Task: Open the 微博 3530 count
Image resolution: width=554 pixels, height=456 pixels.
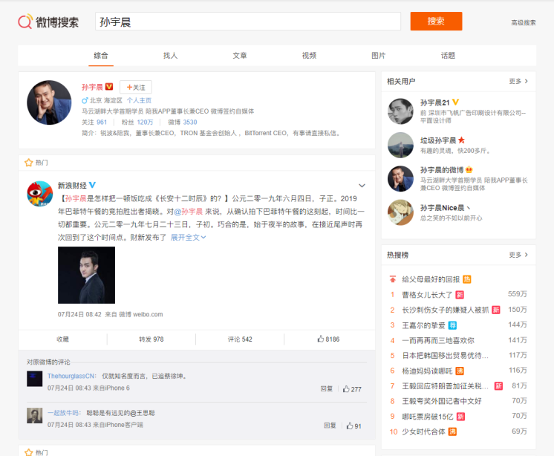Action: tap(182, 123)
